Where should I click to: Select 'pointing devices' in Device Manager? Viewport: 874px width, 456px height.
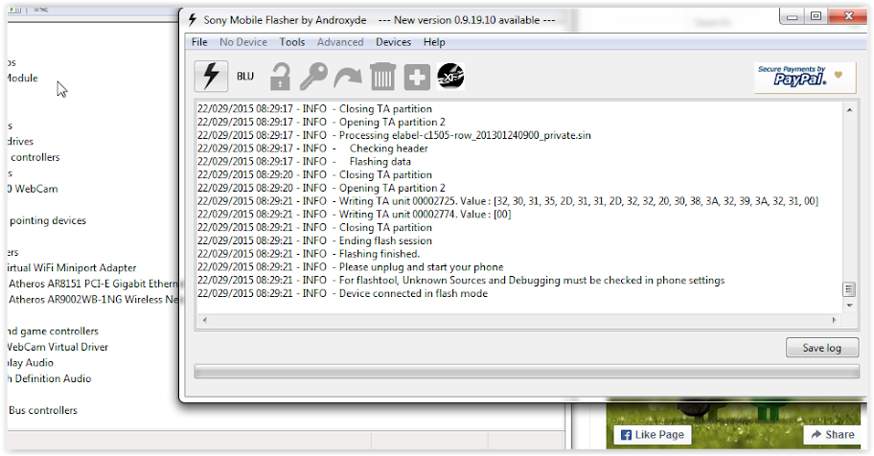(48, 220)
